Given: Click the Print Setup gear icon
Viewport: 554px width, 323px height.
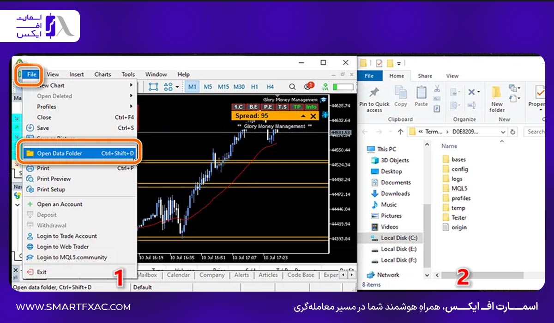Looking at the screenshot, I should tap(30, 189).
